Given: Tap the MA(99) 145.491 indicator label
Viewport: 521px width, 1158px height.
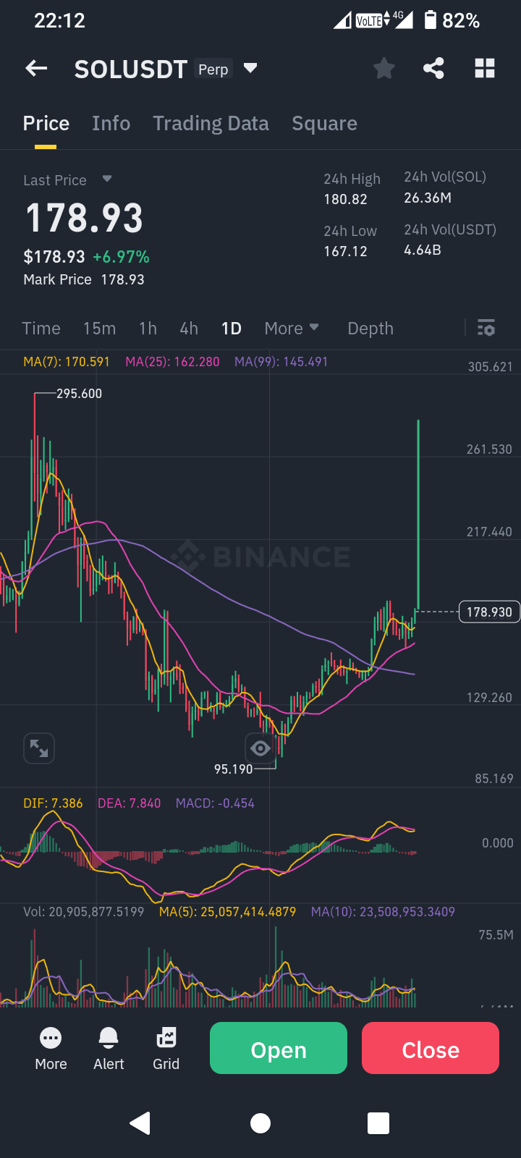Looking at the screenshot, I should 281,361.
